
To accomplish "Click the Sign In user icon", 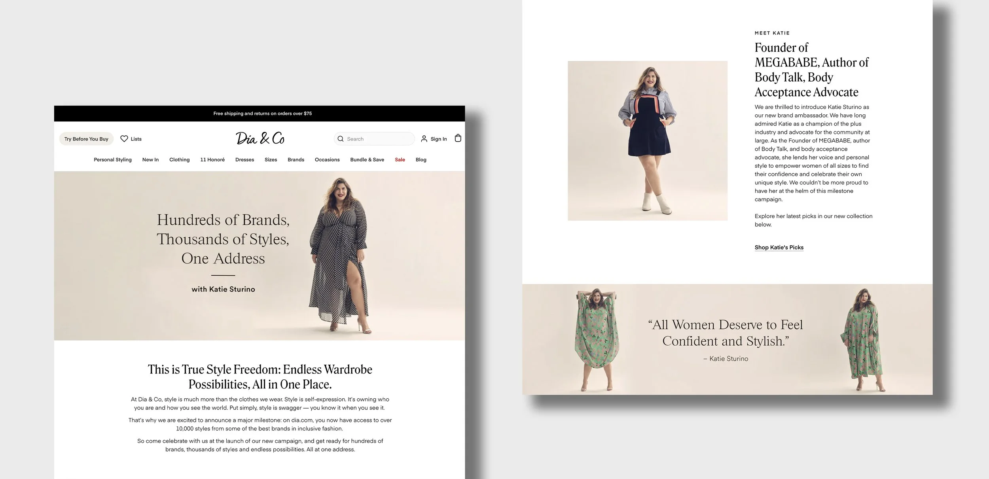I will click(x=424, y=139).
